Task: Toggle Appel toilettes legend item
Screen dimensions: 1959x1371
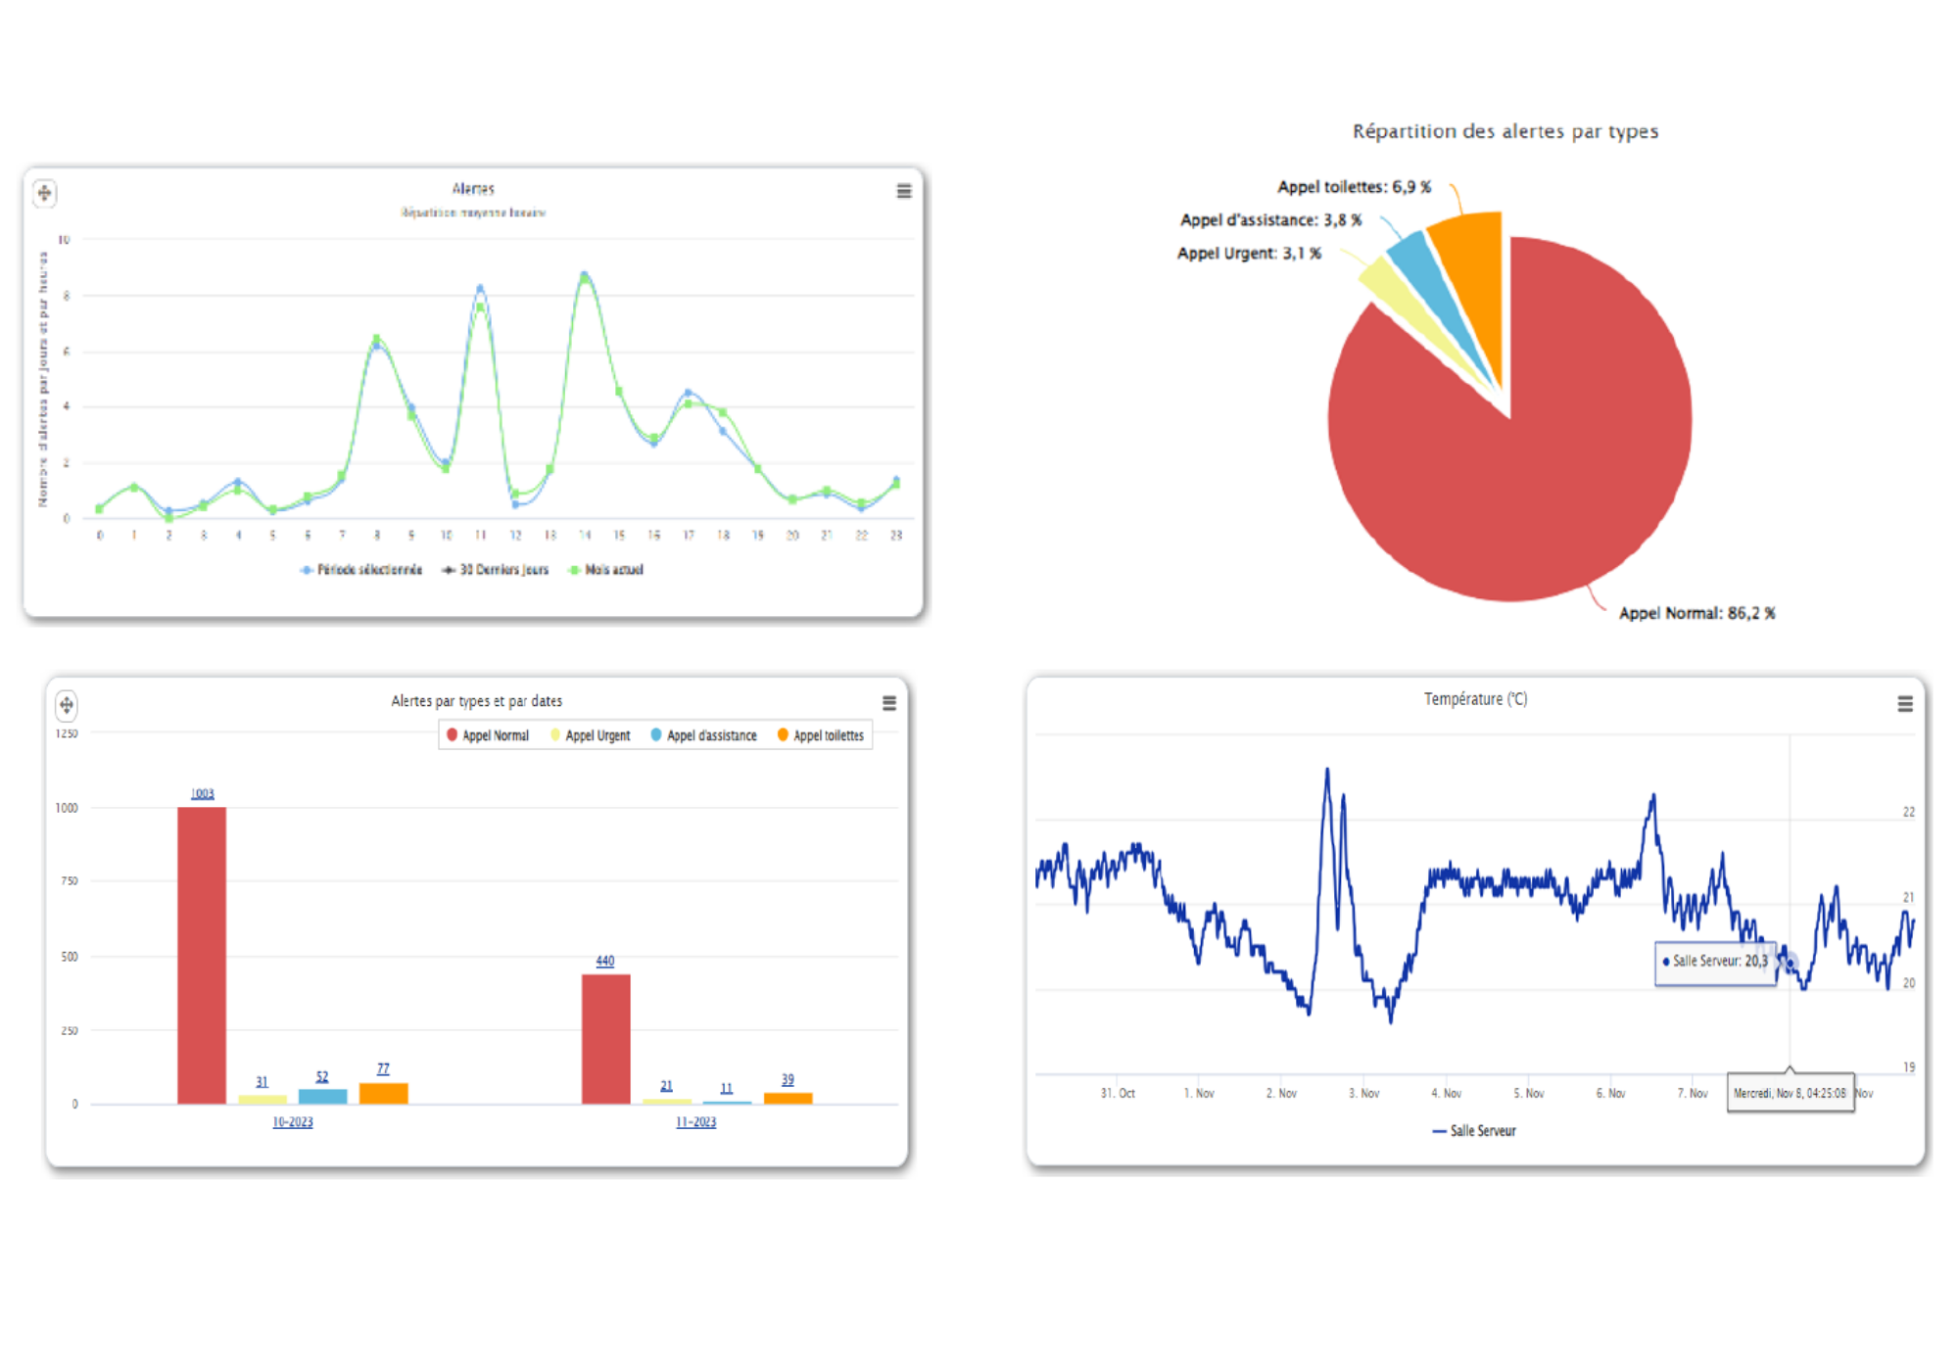Action: (828, 735)
